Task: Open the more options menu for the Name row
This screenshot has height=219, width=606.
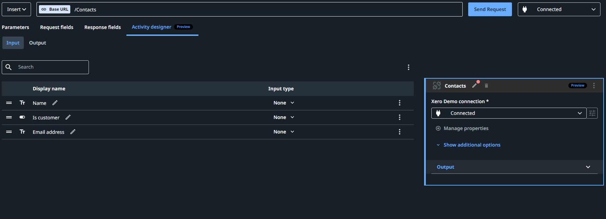Action: (400, 103)
